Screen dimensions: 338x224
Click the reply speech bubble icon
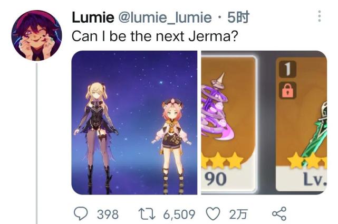tap(81, 213)
